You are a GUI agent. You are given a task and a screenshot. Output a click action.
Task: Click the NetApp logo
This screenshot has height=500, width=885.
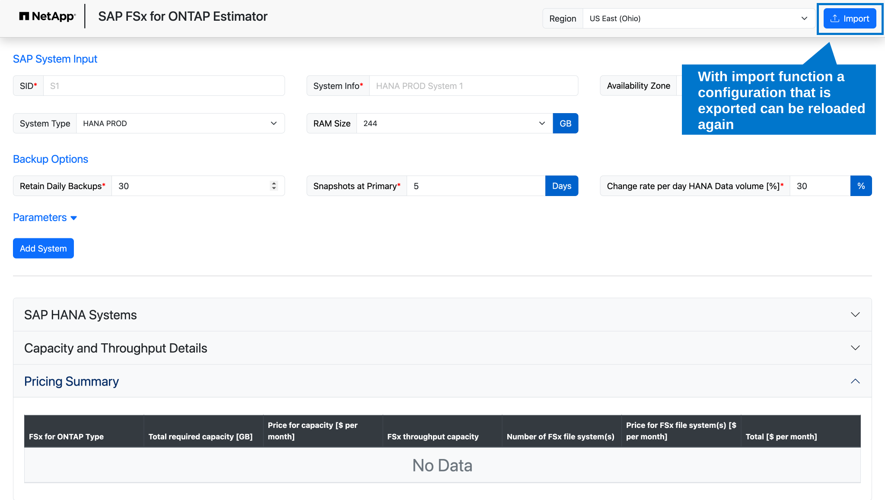point(47,16)
